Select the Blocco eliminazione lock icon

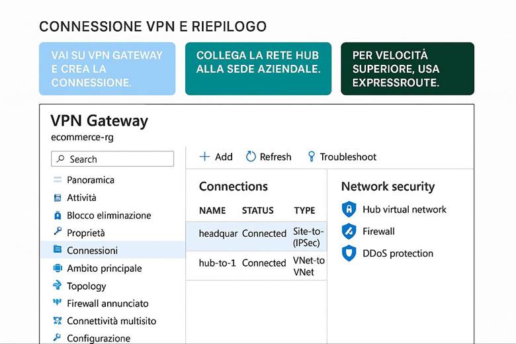(x=57, y=216)
